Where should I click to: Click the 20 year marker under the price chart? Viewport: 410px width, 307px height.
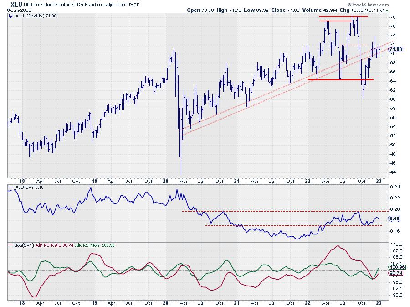(165, 181)
